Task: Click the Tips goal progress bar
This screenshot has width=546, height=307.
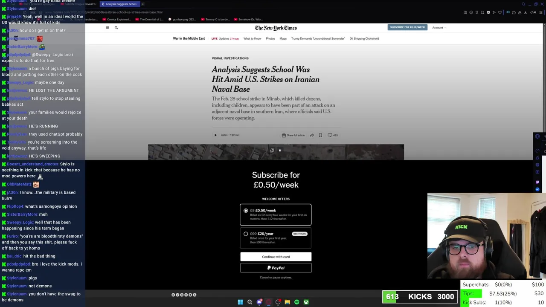Action: 503,293
